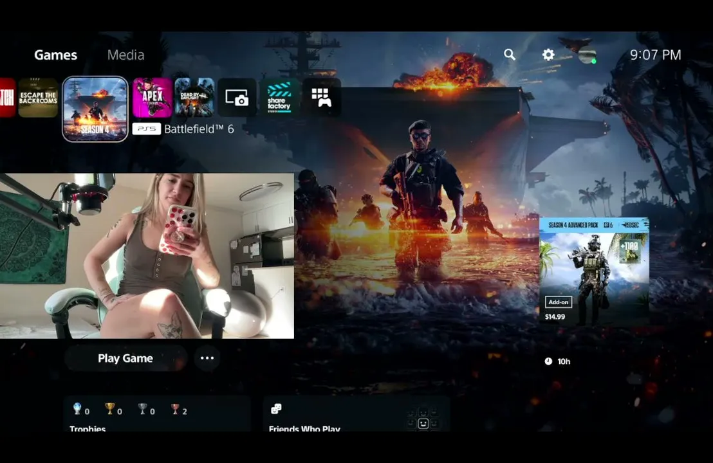The width and height of the screenshot is (713, 463).
Task: Click the $14.99 price label
Action: pyautogui.click(x=555, y=316)
